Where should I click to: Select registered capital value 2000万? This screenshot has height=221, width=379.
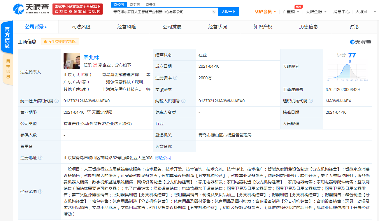pos(205,78)
